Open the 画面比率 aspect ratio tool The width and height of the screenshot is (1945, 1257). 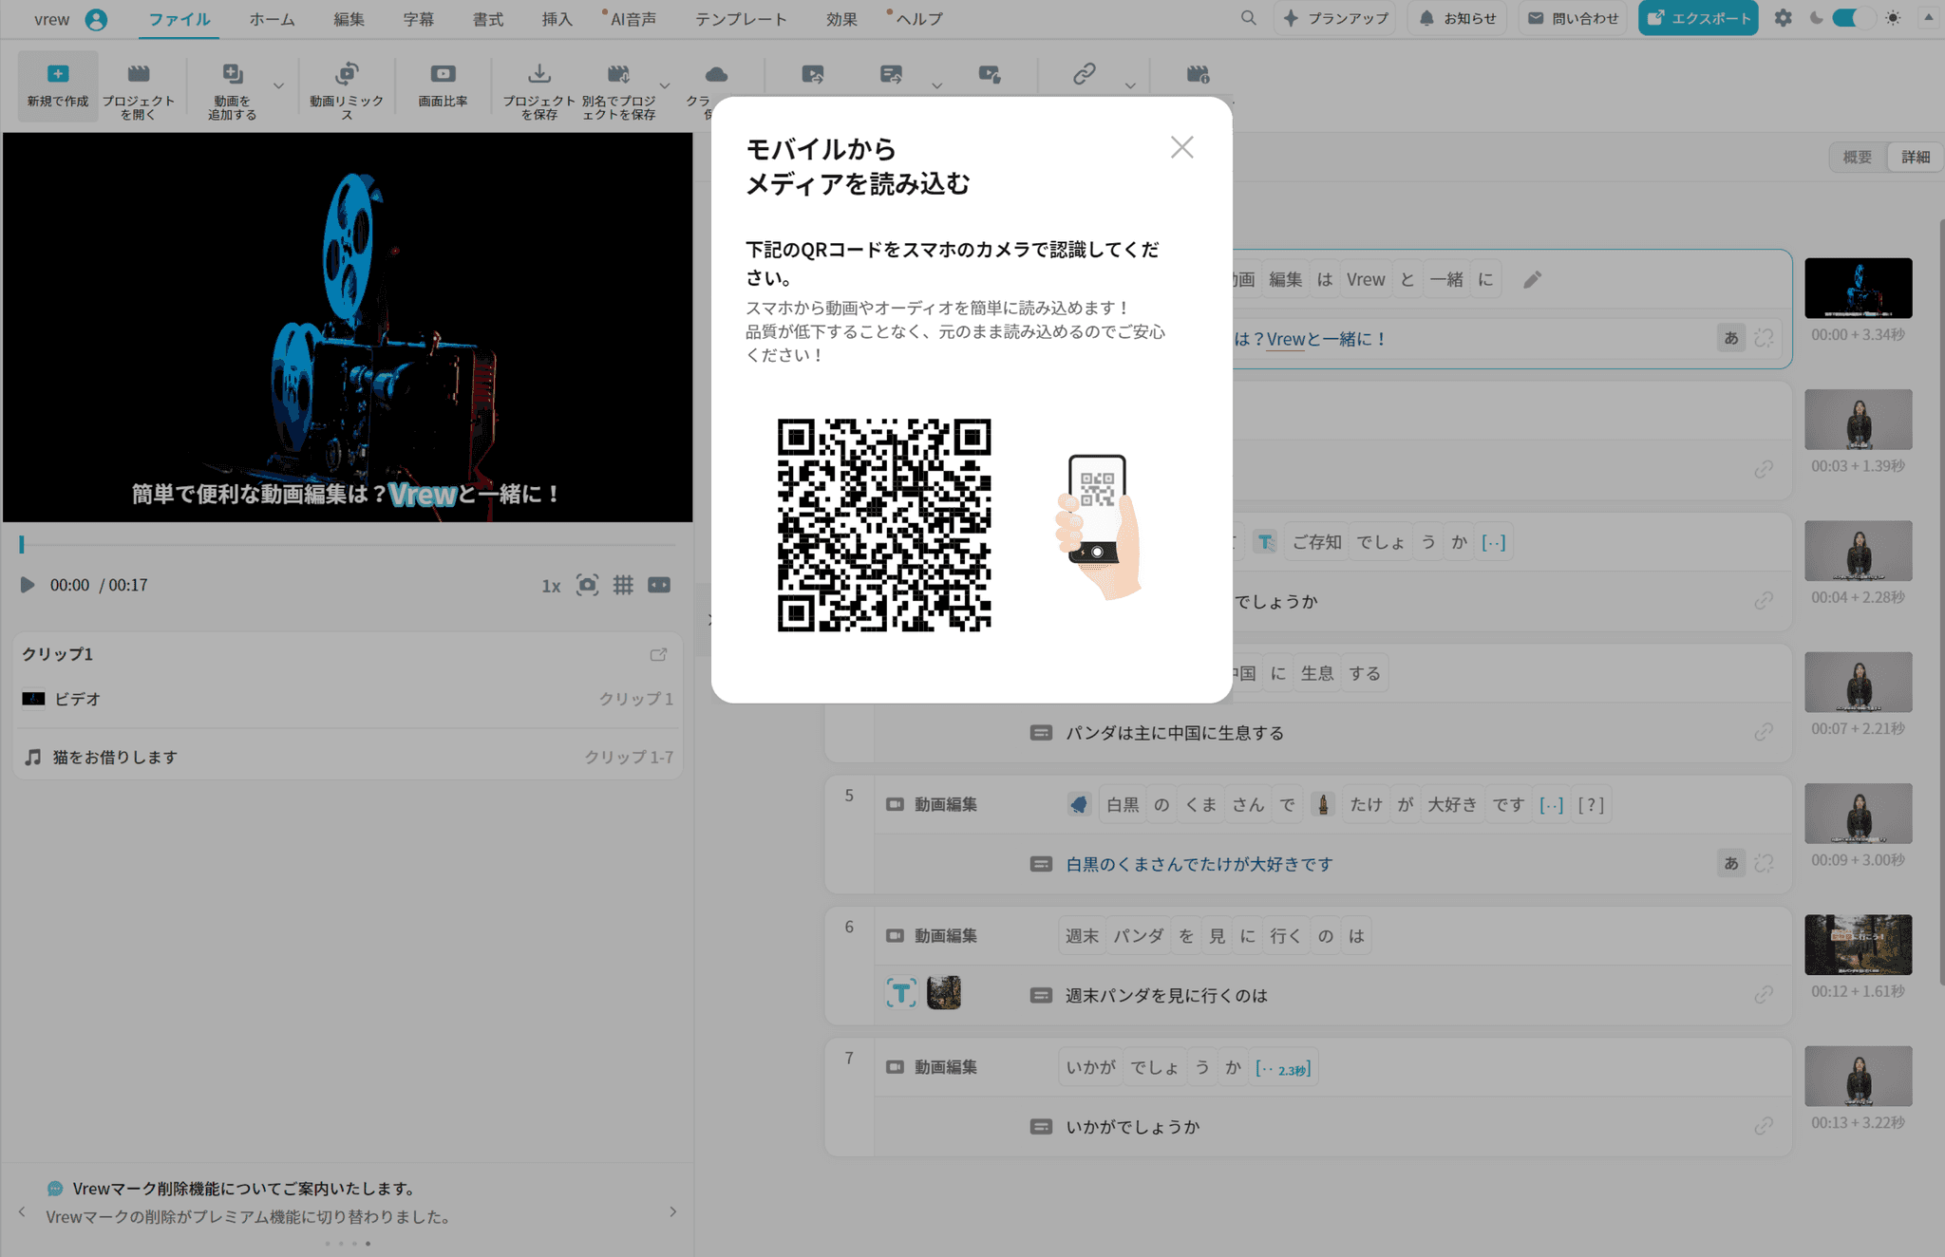click(443, 75)
